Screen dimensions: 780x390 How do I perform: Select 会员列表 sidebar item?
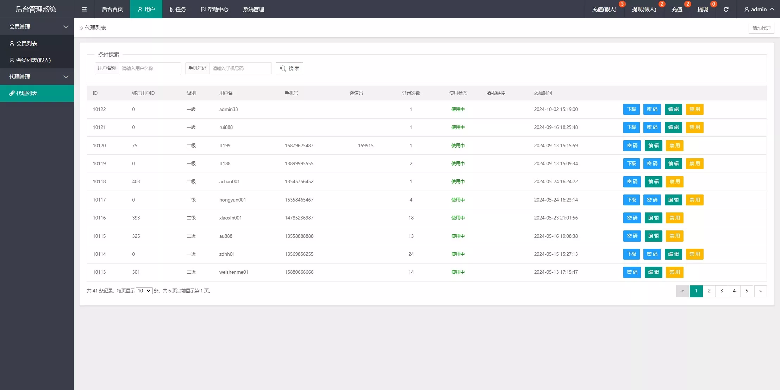(x=26, y=43)
